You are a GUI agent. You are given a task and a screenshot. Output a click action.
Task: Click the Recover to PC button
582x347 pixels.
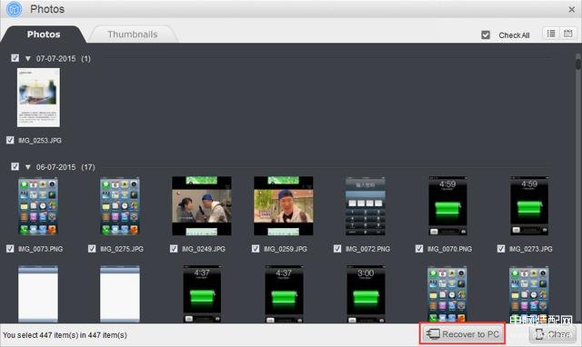click(463, 333)
